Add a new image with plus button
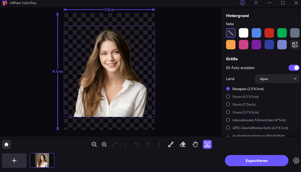 [x=14, y=161]
